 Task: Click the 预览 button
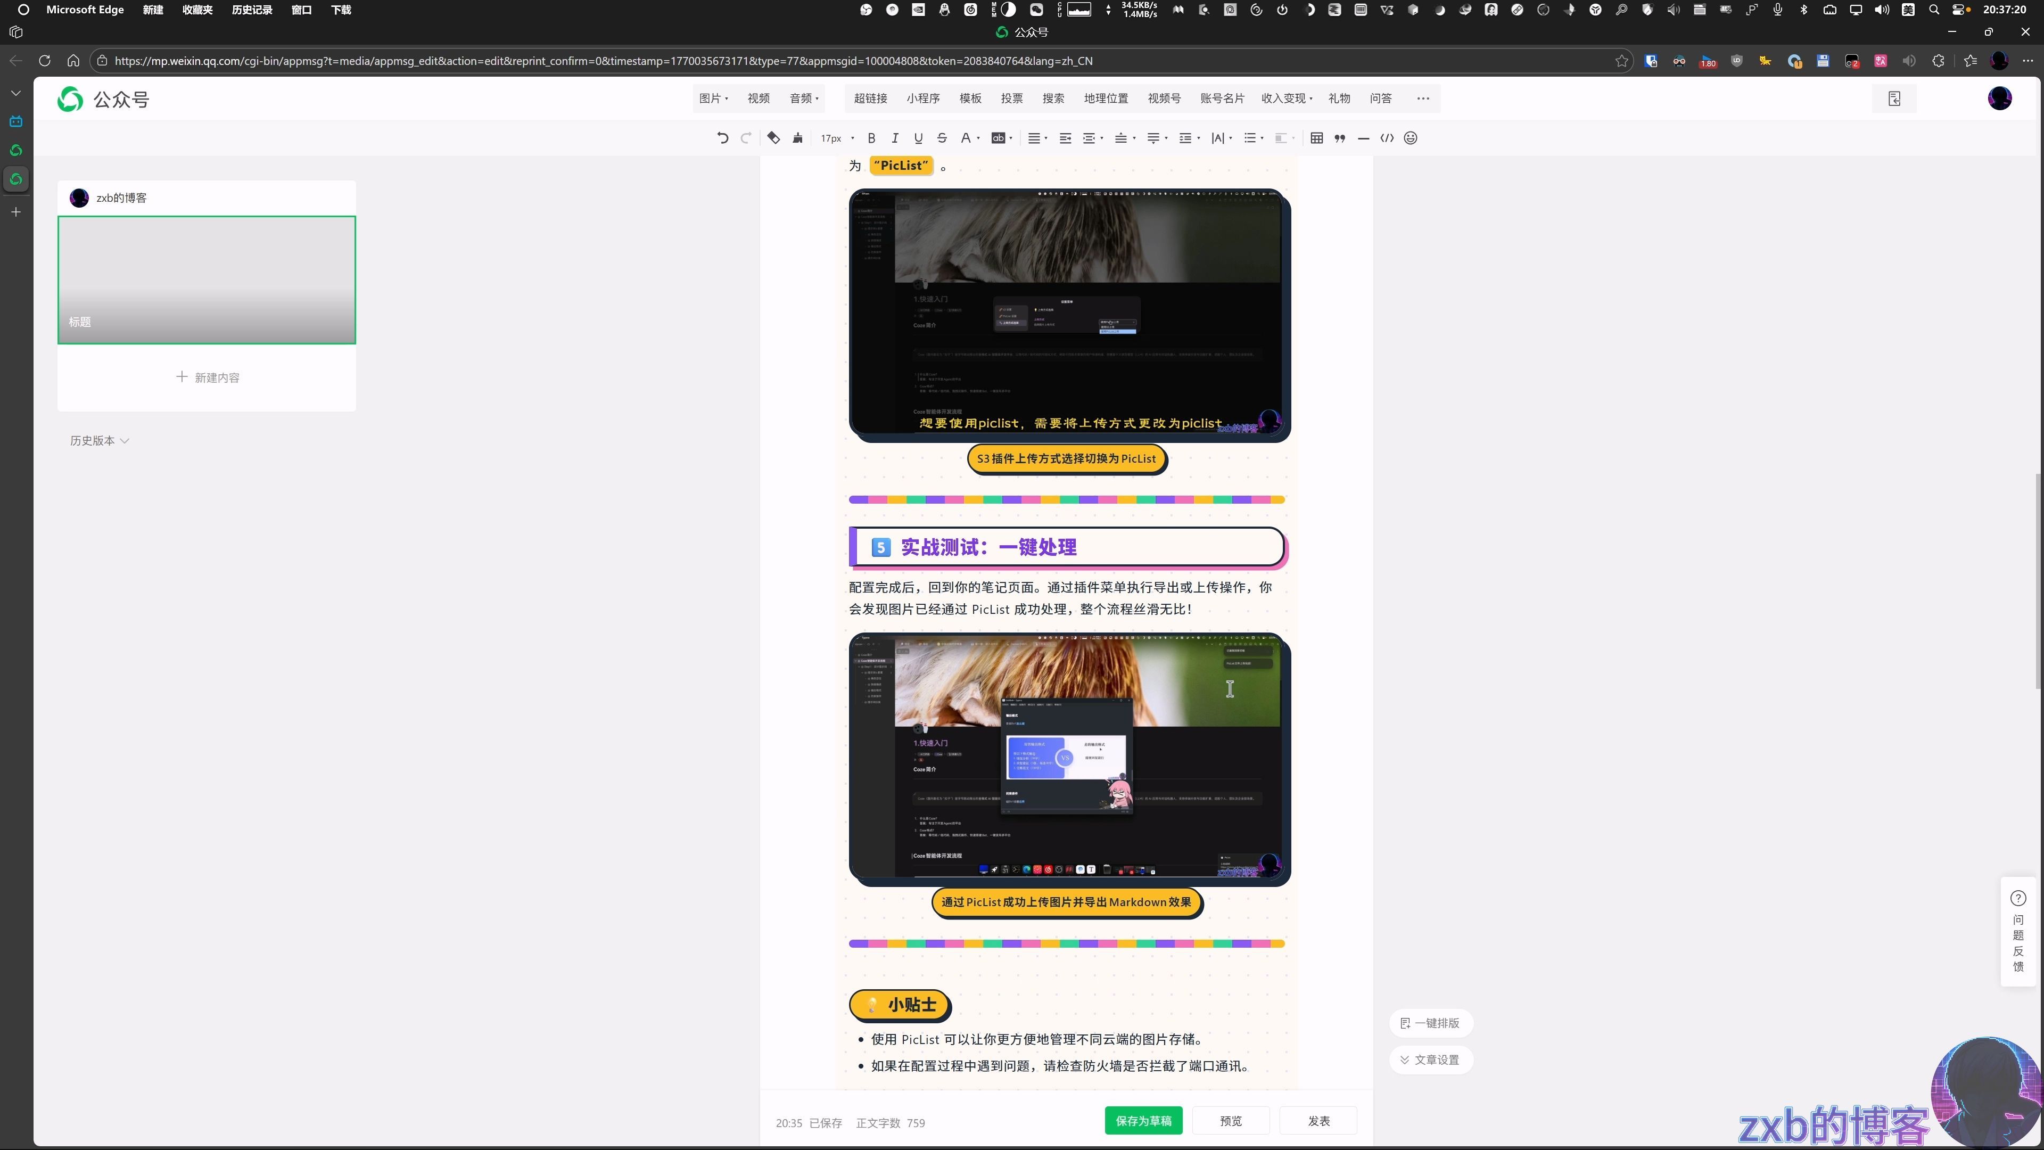[x=1231, y=1121]
